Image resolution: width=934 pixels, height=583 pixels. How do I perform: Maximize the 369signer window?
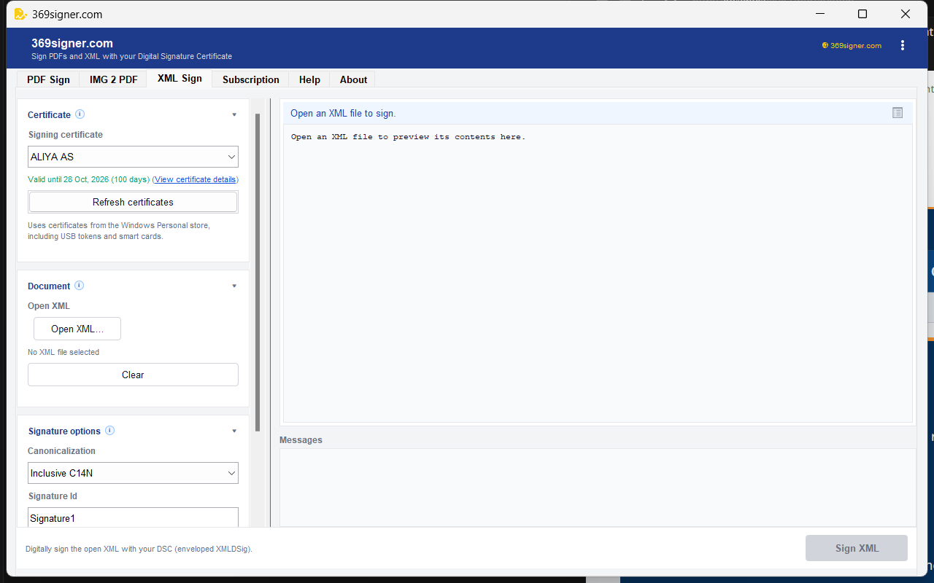(862, 14)
